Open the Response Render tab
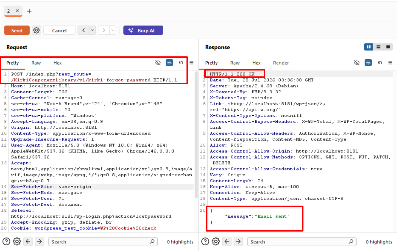The image size is (397, 251). tap(281, 63)
